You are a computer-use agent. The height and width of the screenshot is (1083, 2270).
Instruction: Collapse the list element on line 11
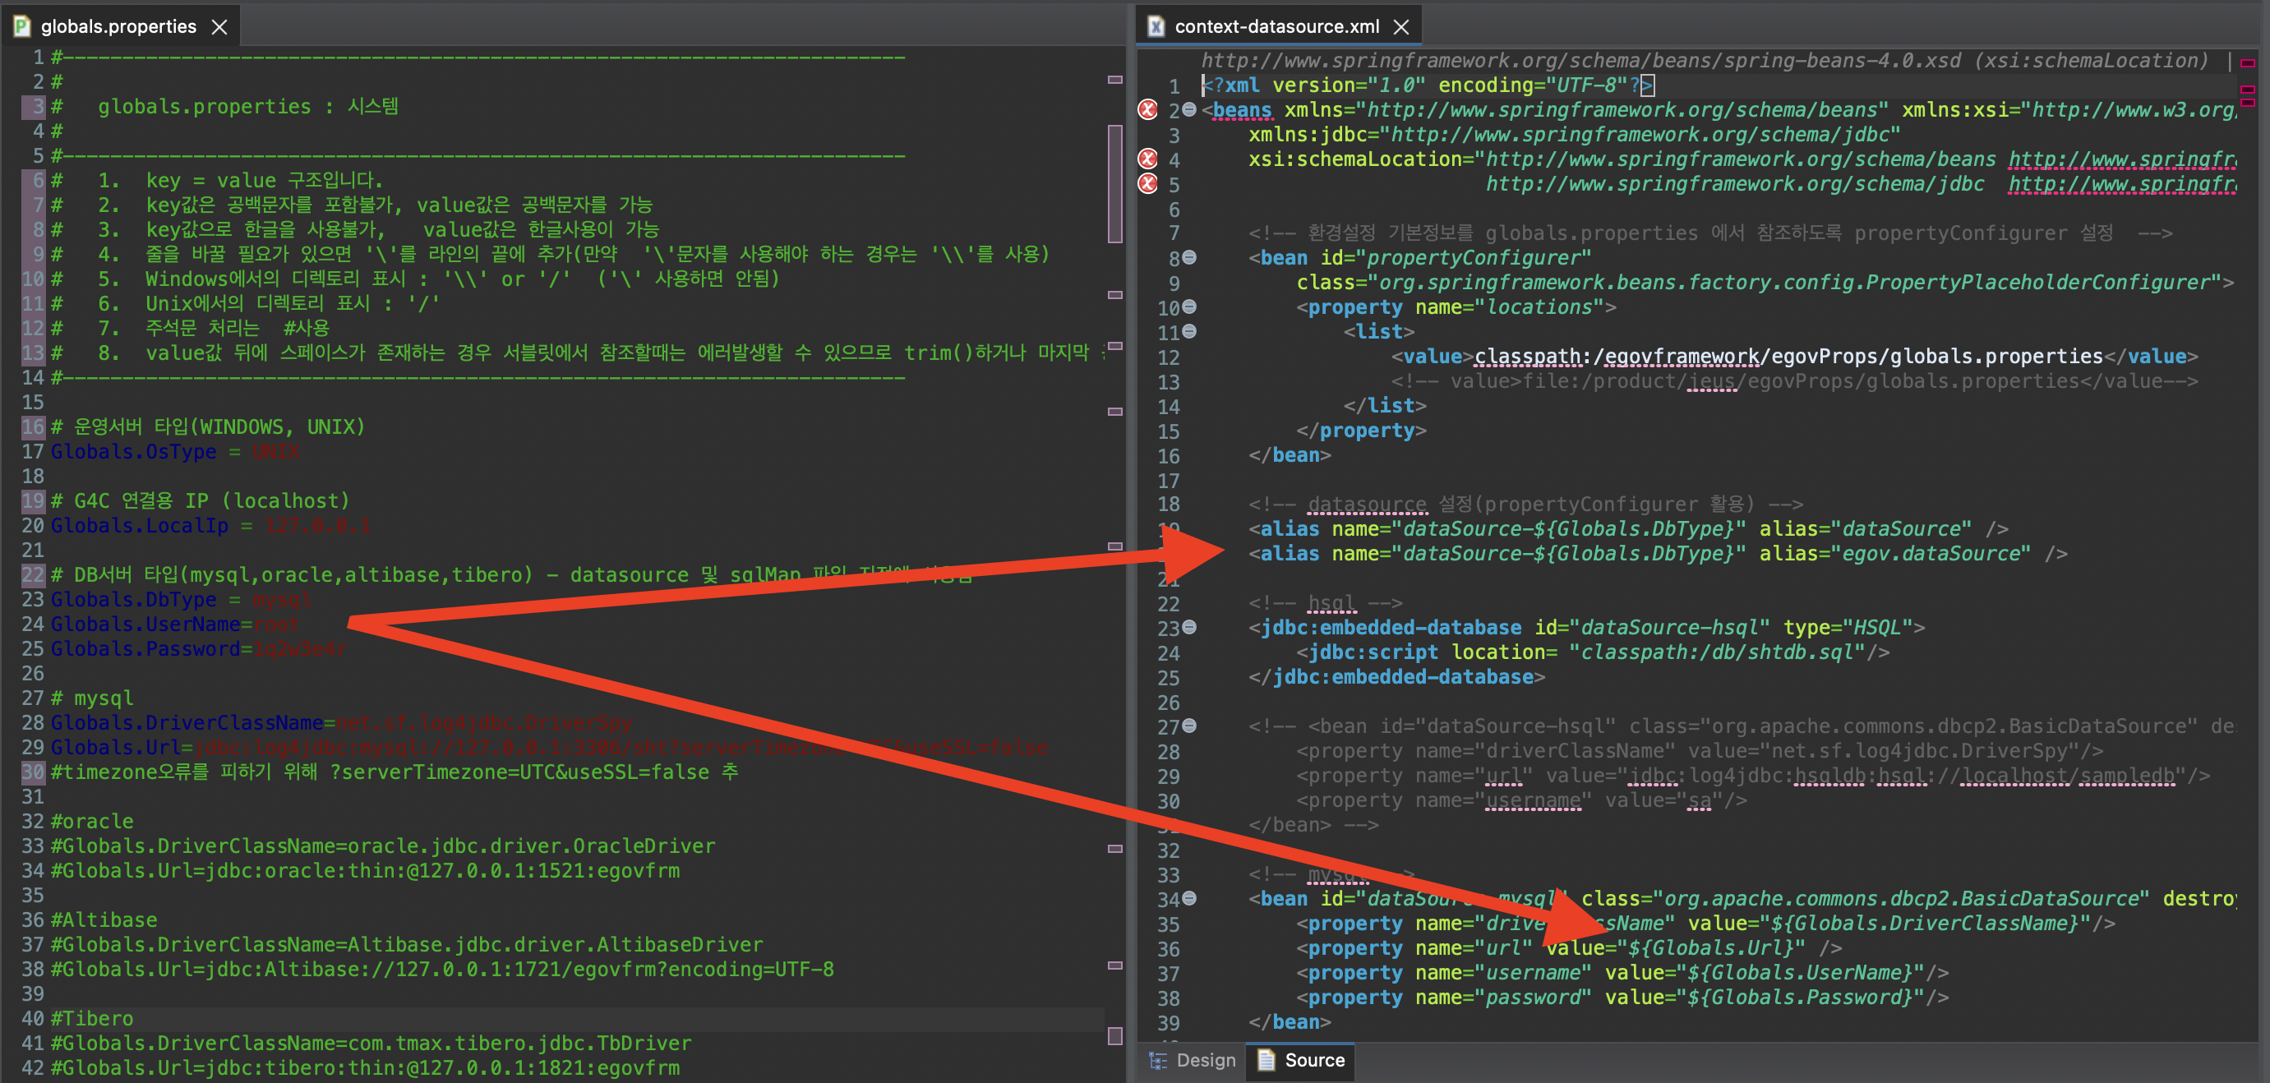1189,332
